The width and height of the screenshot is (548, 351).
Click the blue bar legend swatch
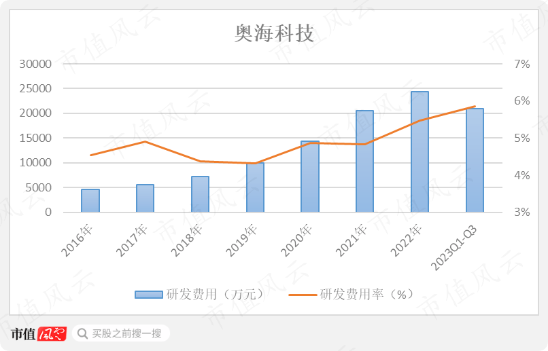(149, 295)
